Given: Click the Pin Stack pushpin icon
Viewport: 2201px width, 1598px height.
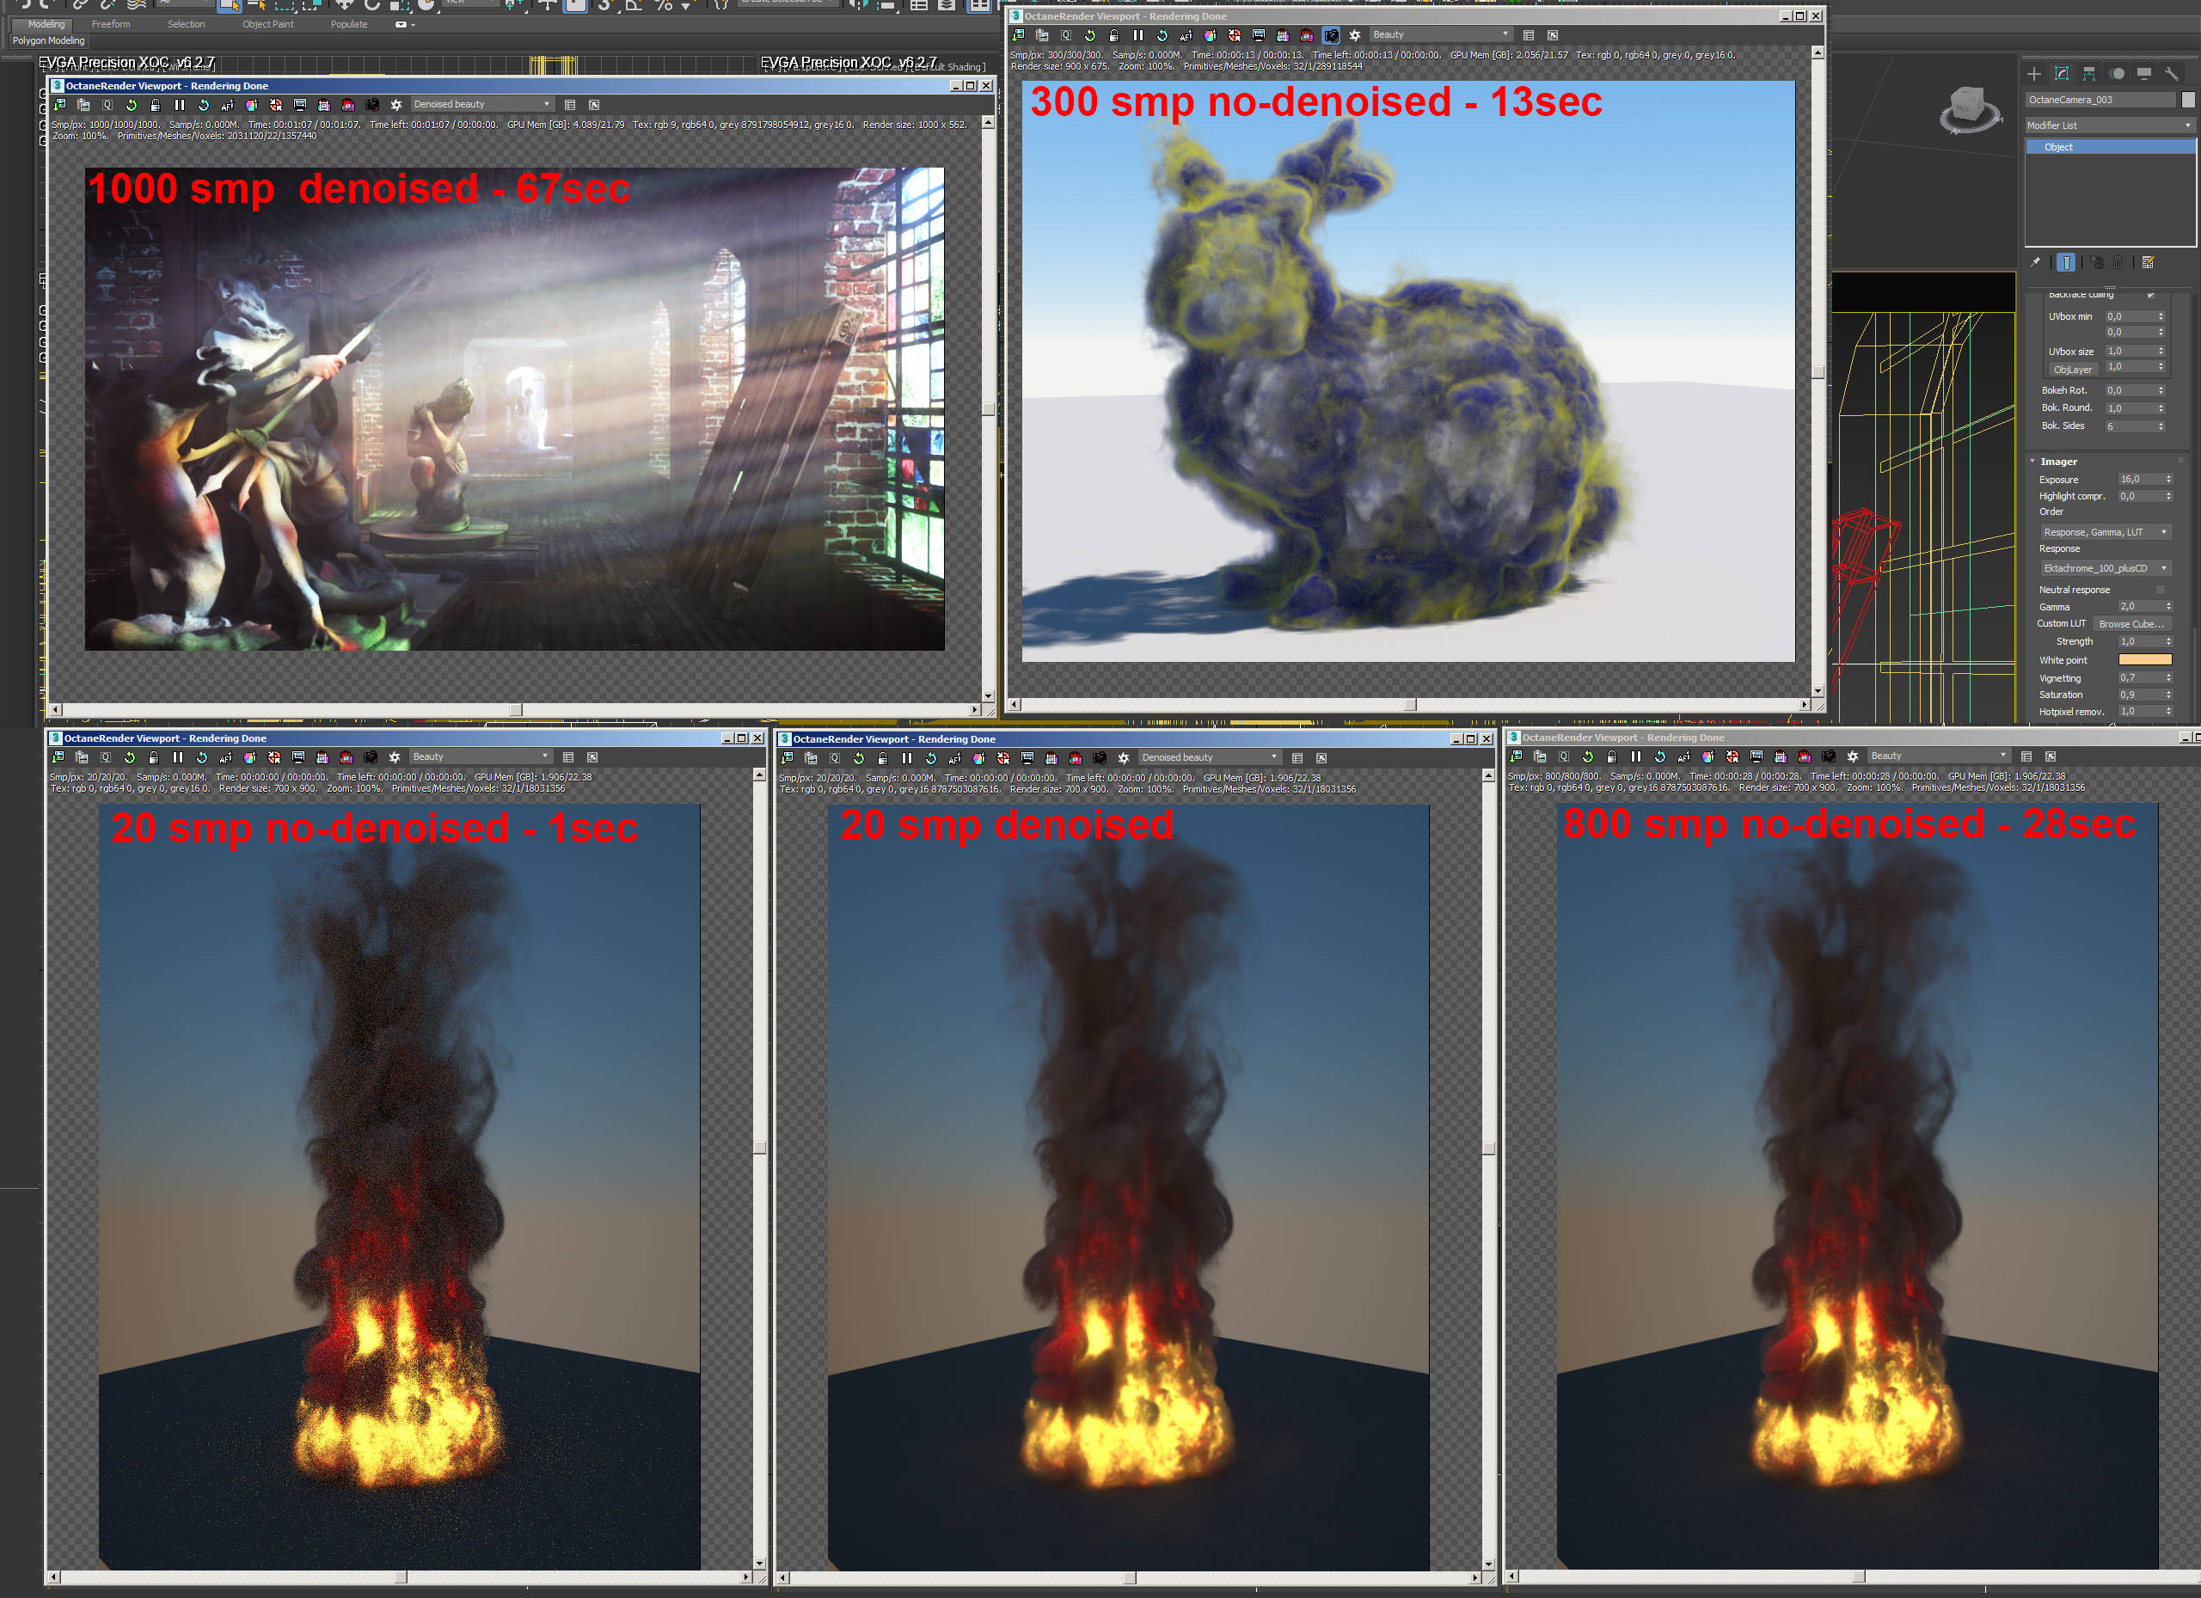Looking at the screenshot, I should coord(2035,262).
